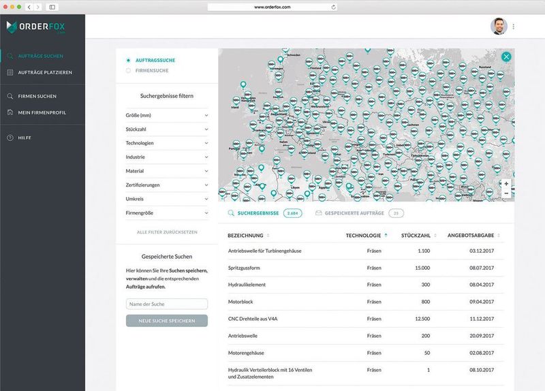Open the three-dot menu beside avatar
This screenshot has height=391, width=545.
tap(514, 27)
